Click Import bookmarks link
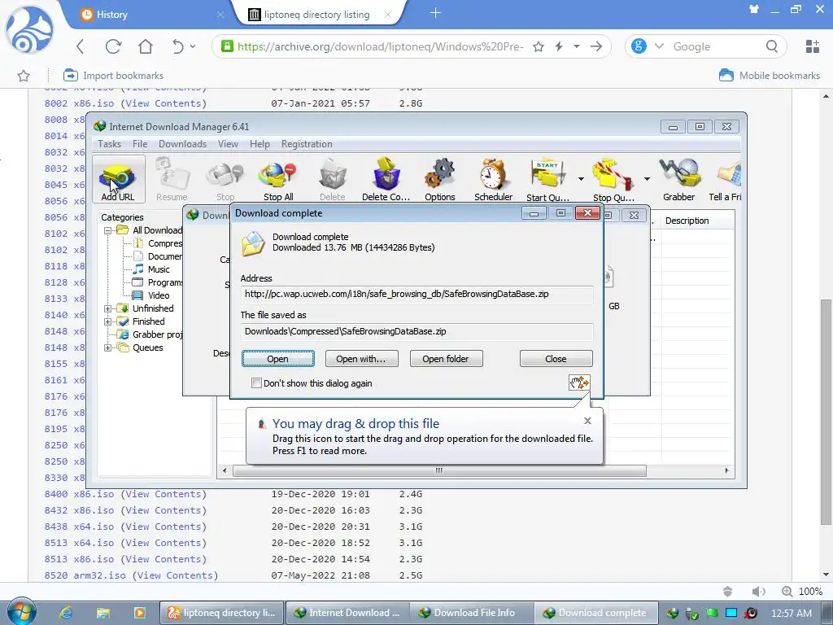833x625 pixels. click(x=113, y=76)
